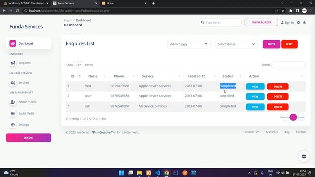Viewport: 315px width, 177px height.
Task: Open the Blog footer link
Action: [x=286, y=132]
